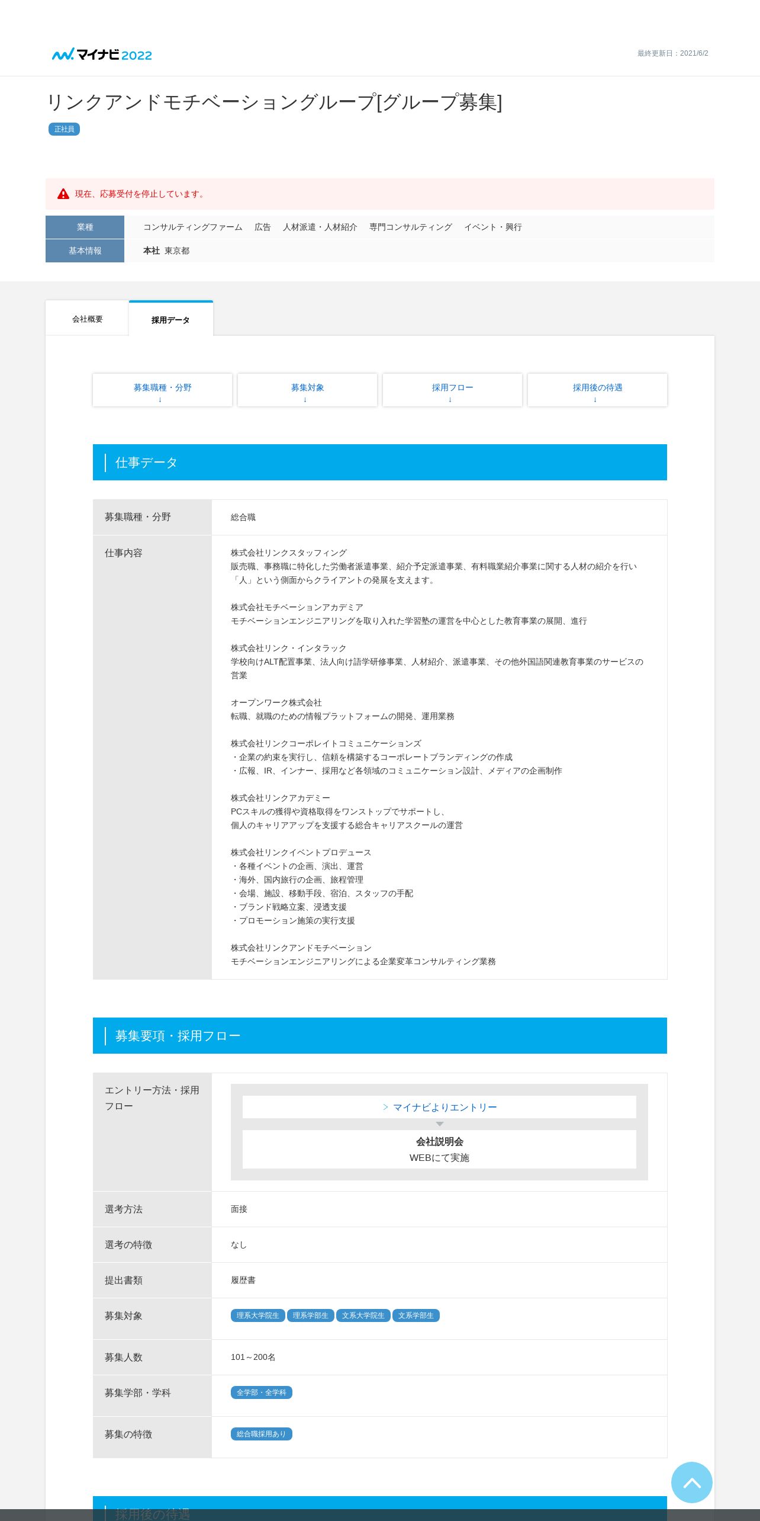Click the 文系学部生 tag
The width and height of the screenshot is (760, 1521).
coord(416,1315)
